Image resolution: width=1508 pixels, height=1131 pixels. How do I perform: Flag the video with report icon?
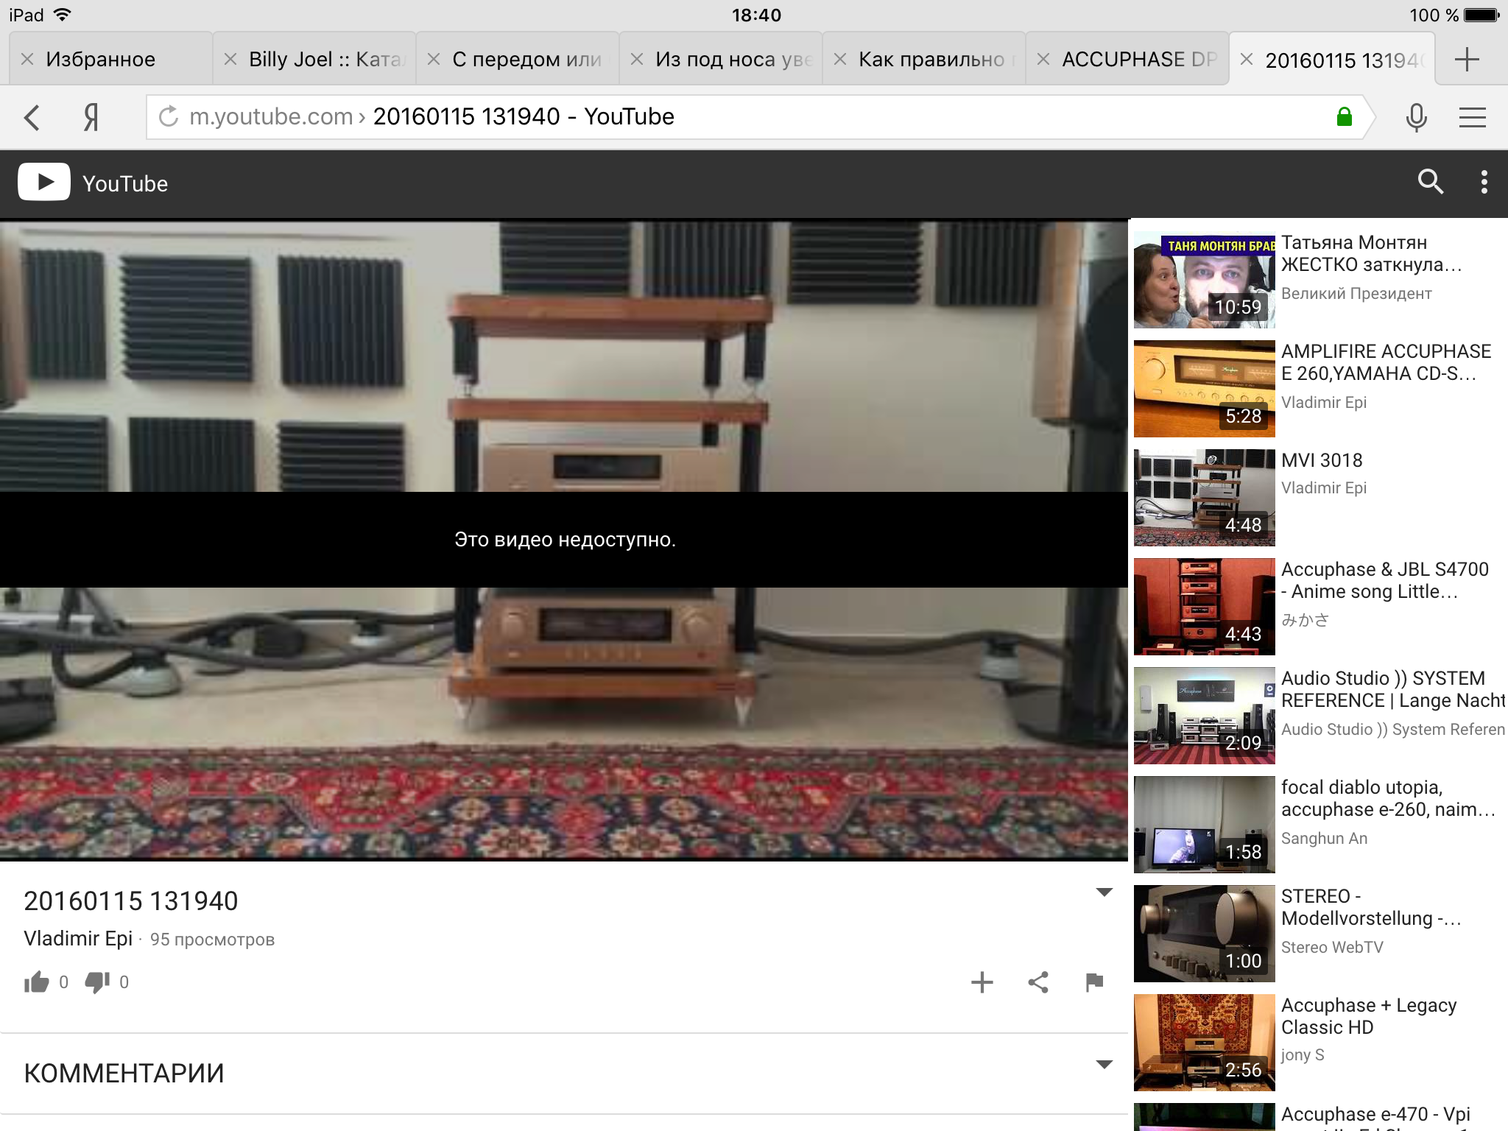(x=1094, y=982)
